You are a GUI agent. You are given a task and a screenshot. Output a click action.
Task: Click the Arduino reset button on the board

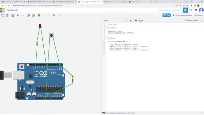click(x=22, y=67)
